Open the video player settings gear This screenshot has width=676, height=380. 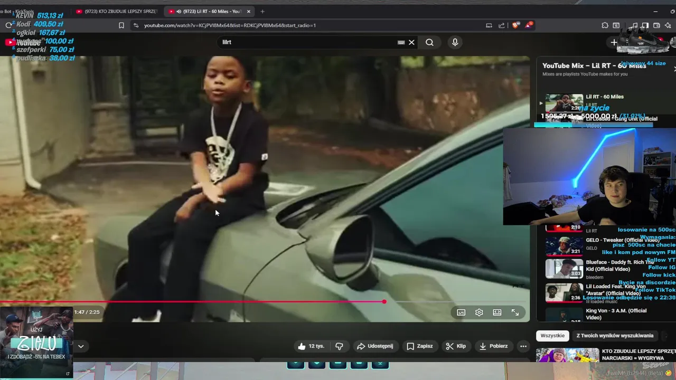point(479,312)
